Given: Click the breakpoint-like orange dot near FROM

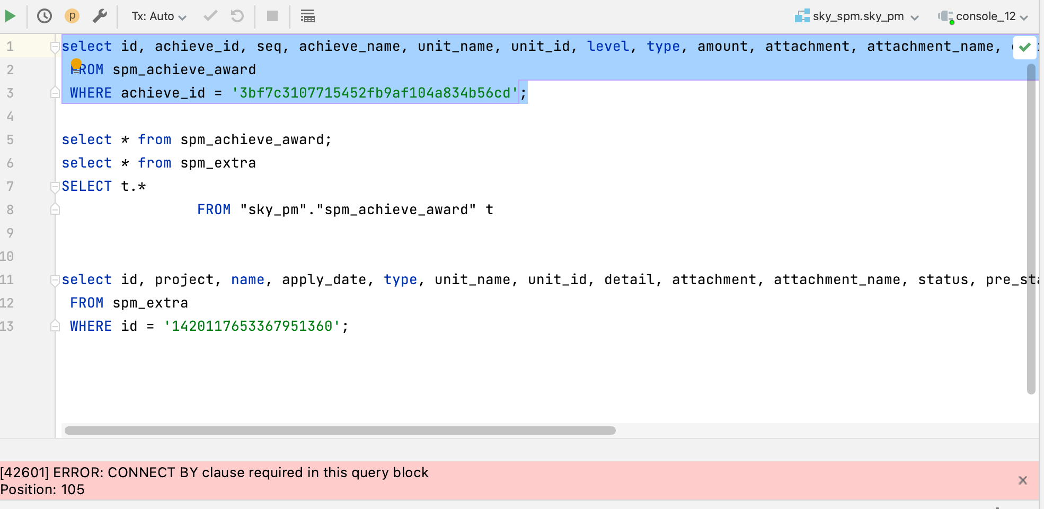Looking at the screenshot, I should (x=77, y=64).
